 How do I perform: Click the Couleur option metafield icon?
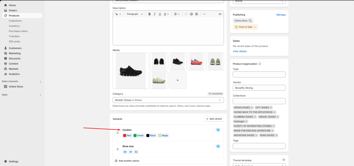tap(218, 130)
